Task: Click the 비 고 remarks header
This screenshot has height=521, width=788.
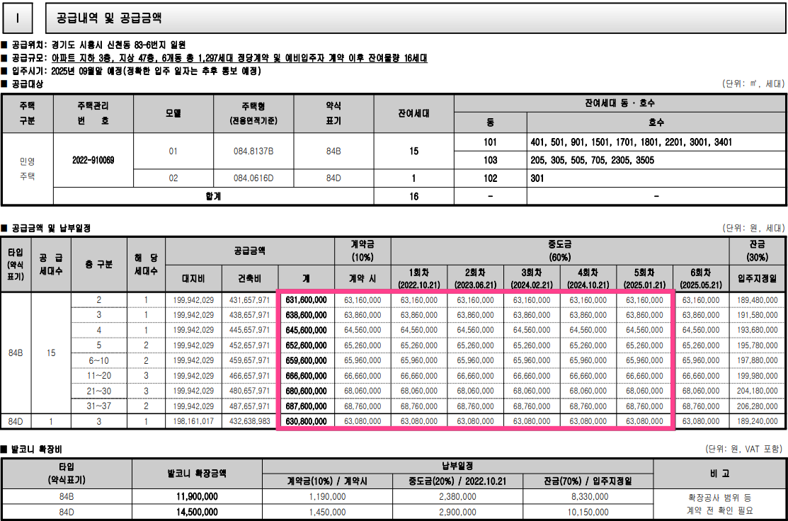Action: 719,474
